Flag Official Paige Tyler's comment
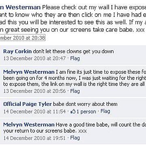This screenshot has height=146, width=146. [x=105, y=112]
